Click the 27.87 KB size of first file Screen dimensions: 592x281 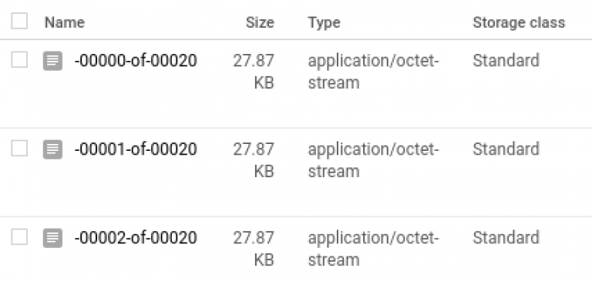(254, 72)
